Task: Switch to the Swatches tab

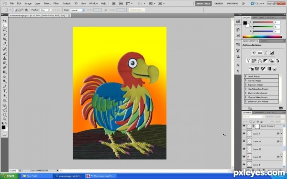Action: tap(258, 18)
